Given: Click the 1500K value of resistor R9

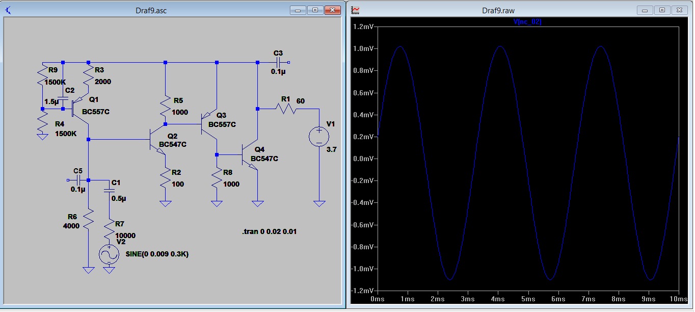Looking at the screenshot, I should pos(54,82).
